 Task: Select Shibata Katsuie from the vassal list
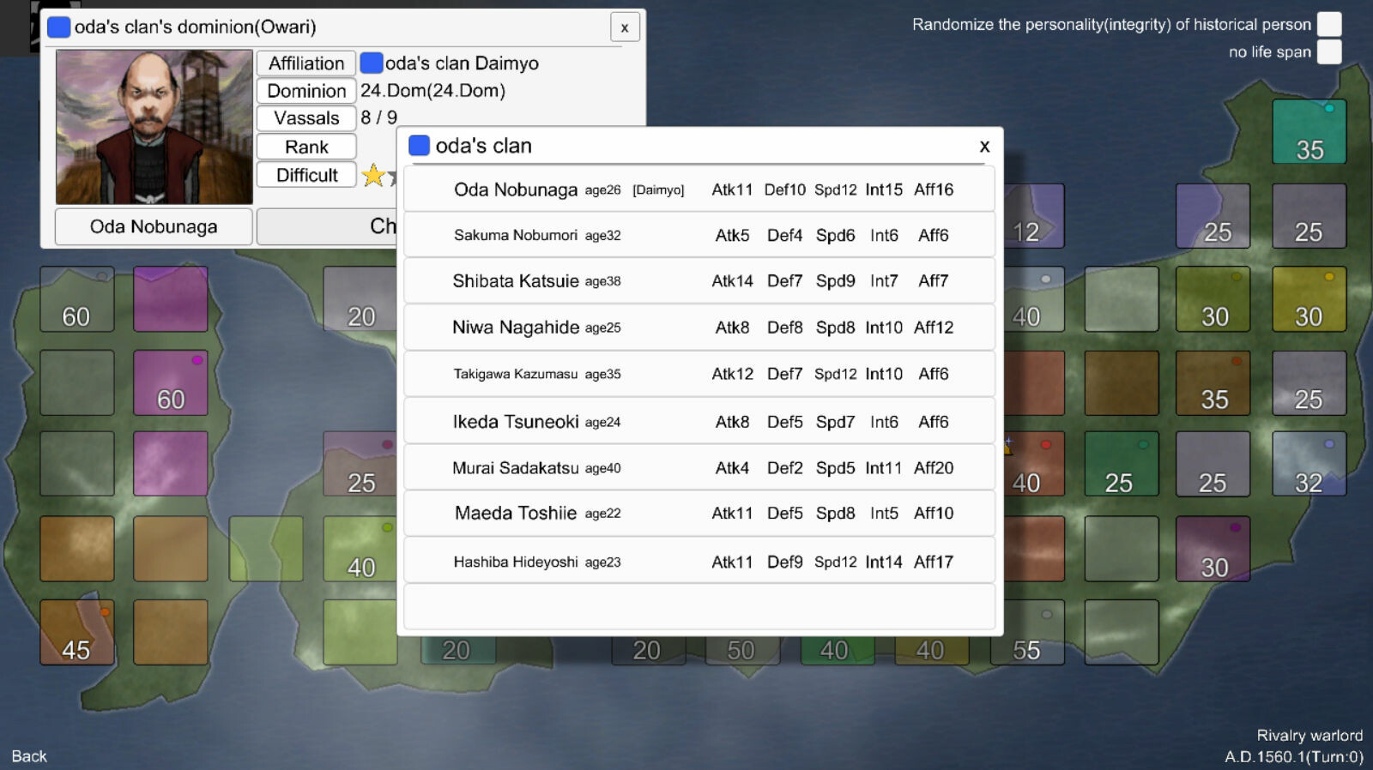point(699,281)
